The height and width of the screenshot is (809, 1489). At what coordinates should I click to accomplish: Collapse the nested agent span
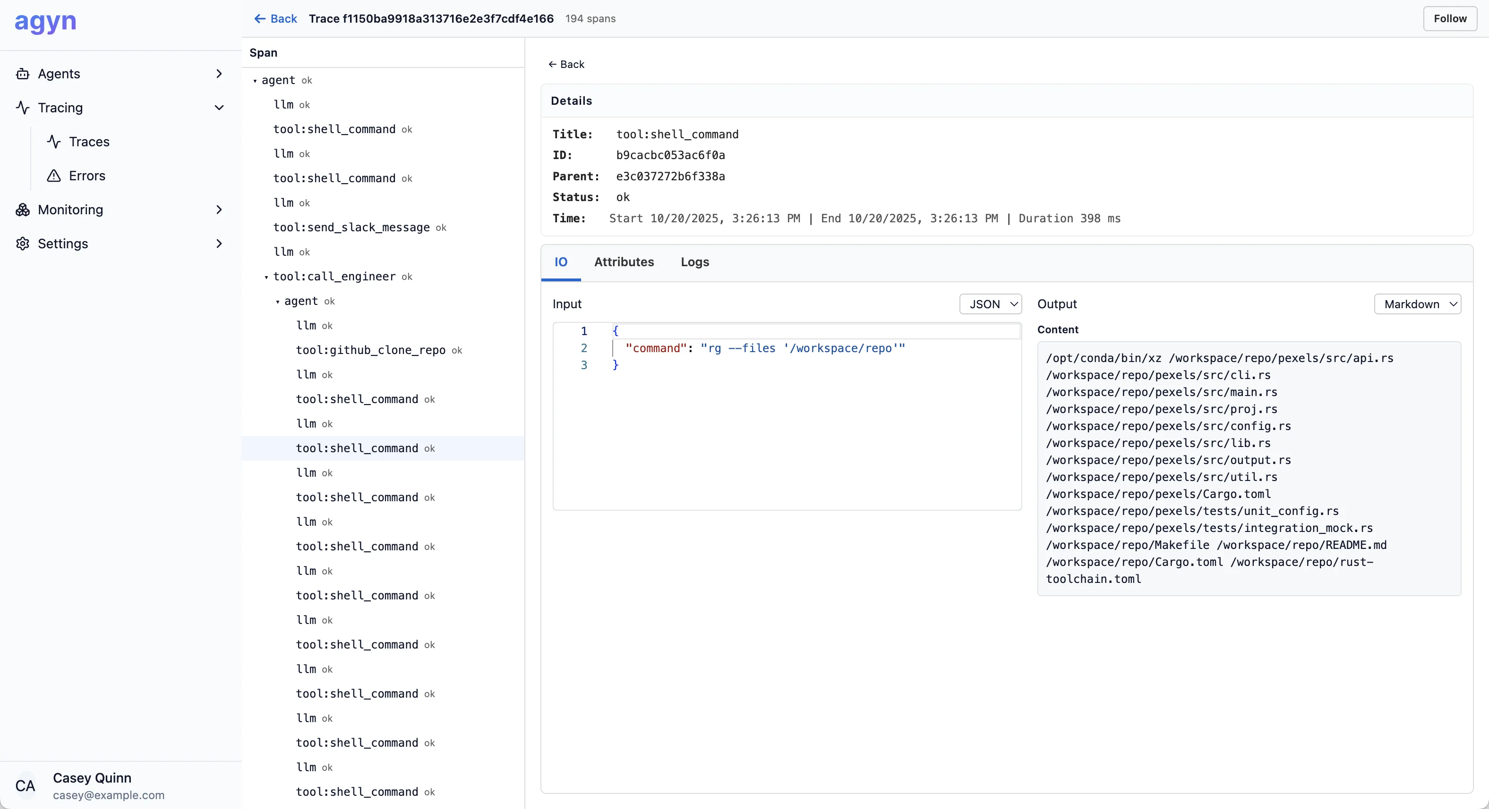tap(277, 302)
